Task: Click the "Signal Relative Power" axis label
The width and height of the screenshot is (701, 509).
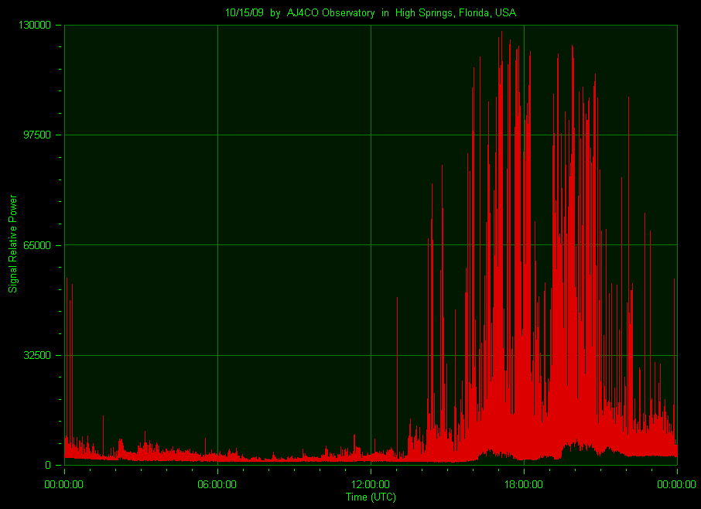Action: (x=13, y=244)
